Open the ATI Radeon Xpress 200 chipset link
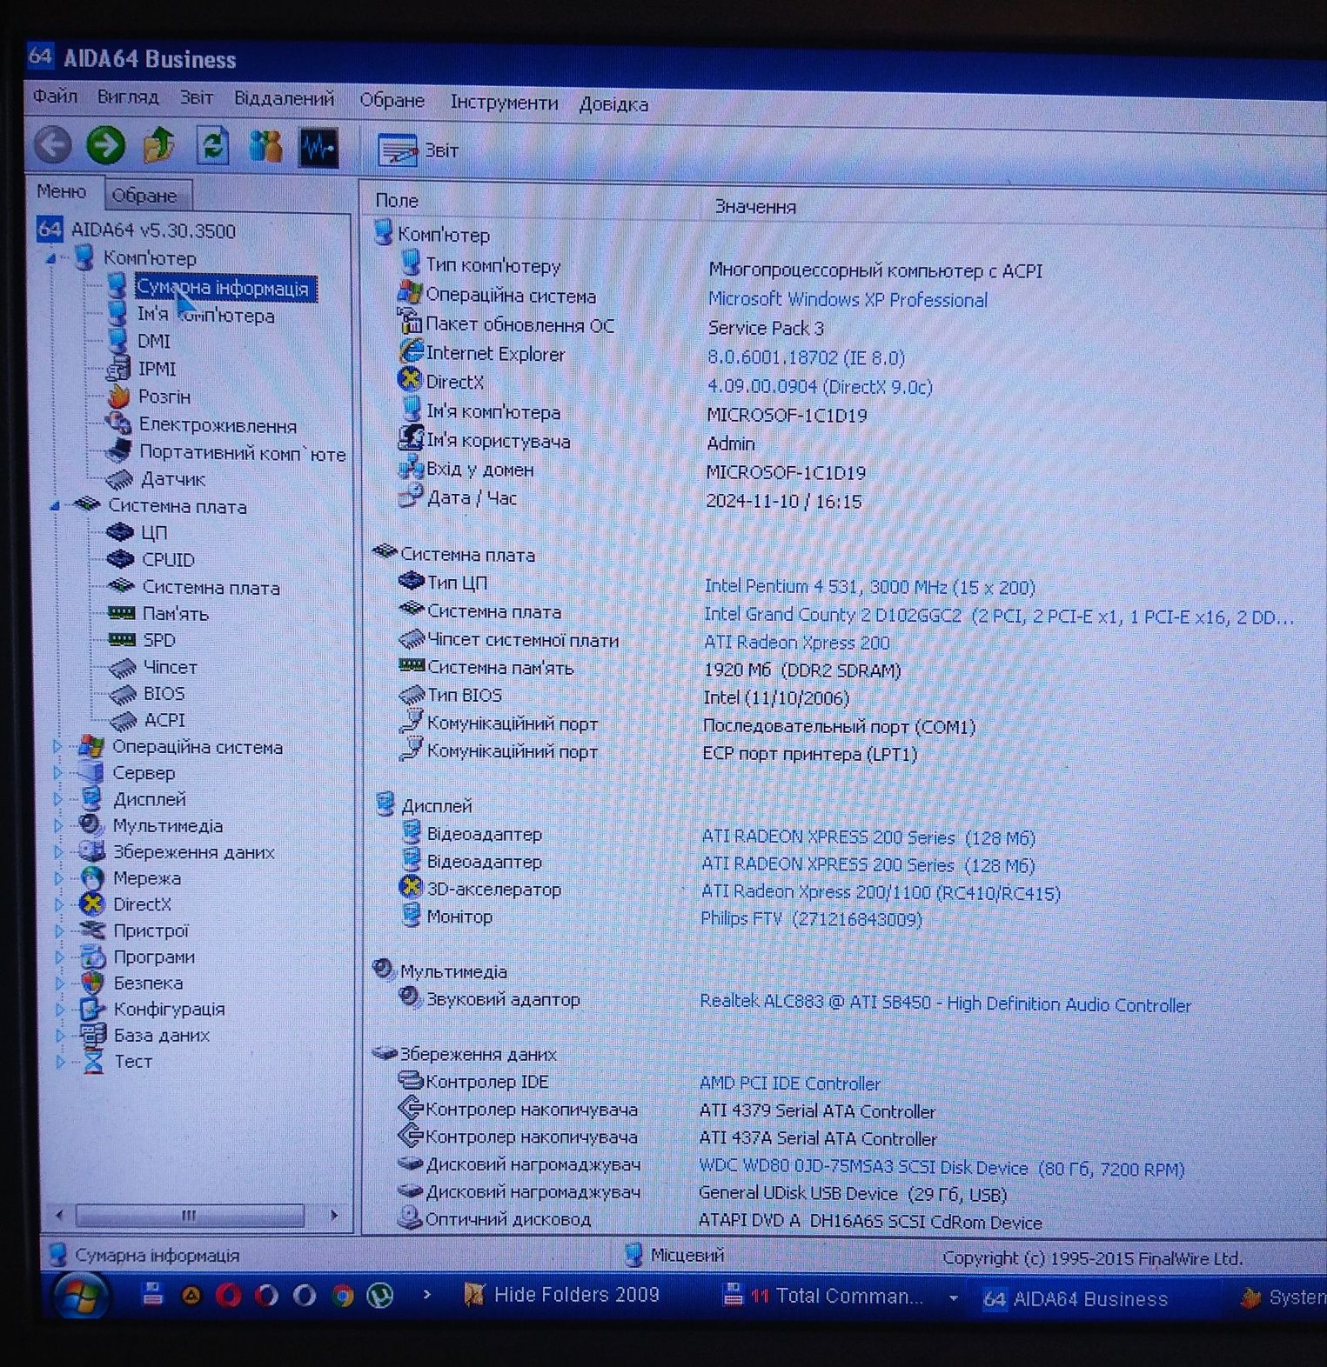 click(796, 643)
